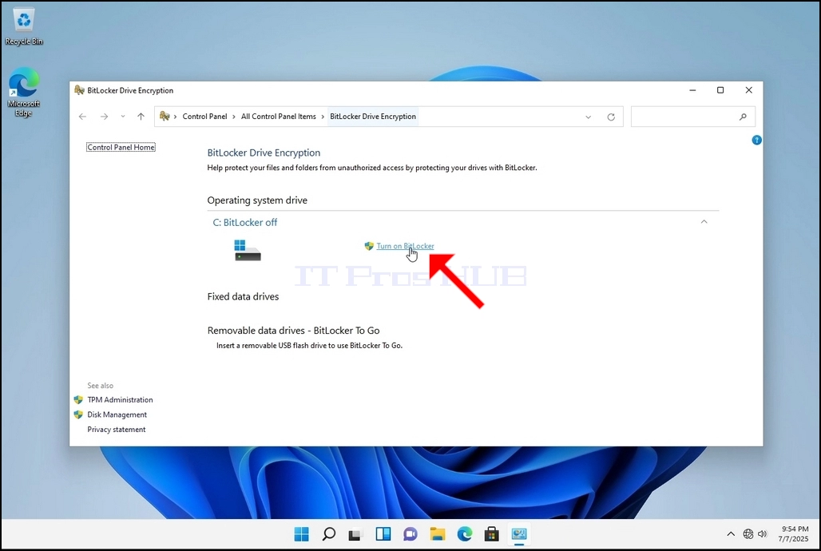Launch Microsoft Edge from the taskbar
The width and height of the screenshot is (821, 551).
tap(465, 534)
